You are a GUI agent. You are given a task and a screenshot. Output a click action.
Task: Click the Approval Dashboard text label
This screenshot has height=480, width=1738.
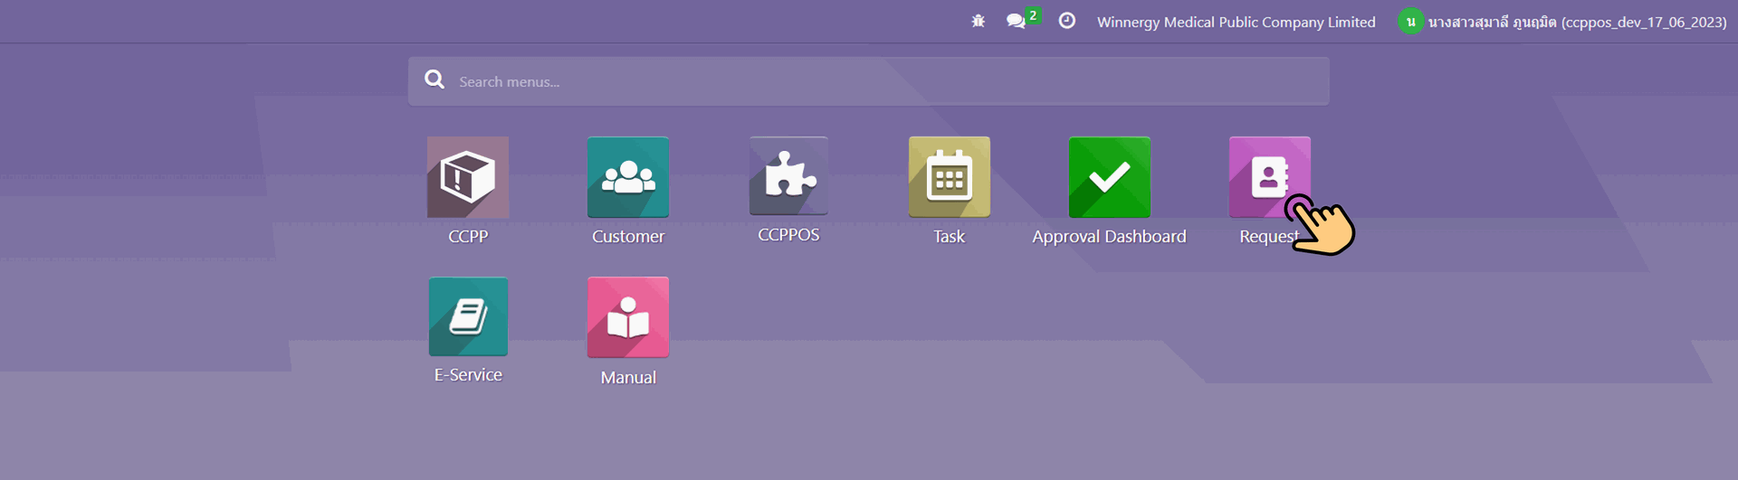[1109, 237]
